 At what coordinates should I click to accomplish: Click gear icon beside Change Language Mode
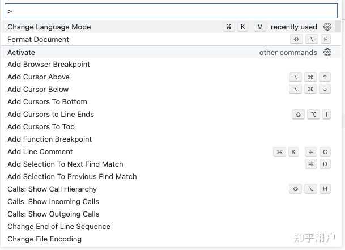pyautogui.click(x=327, y=27)
